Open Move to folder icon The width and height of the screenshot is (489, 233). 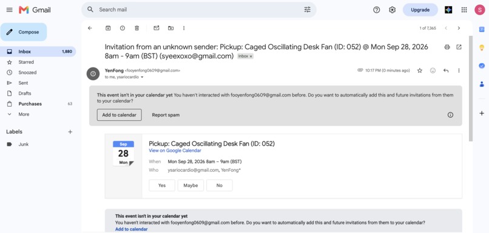click(x=170, y=28)
